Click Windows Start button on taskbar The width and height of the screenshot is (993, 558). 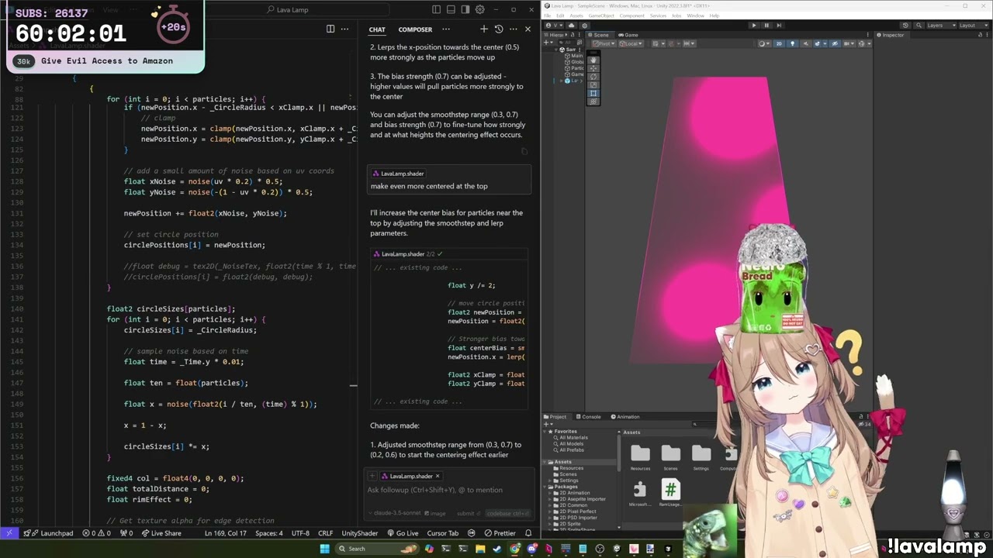tap(324, 549)
